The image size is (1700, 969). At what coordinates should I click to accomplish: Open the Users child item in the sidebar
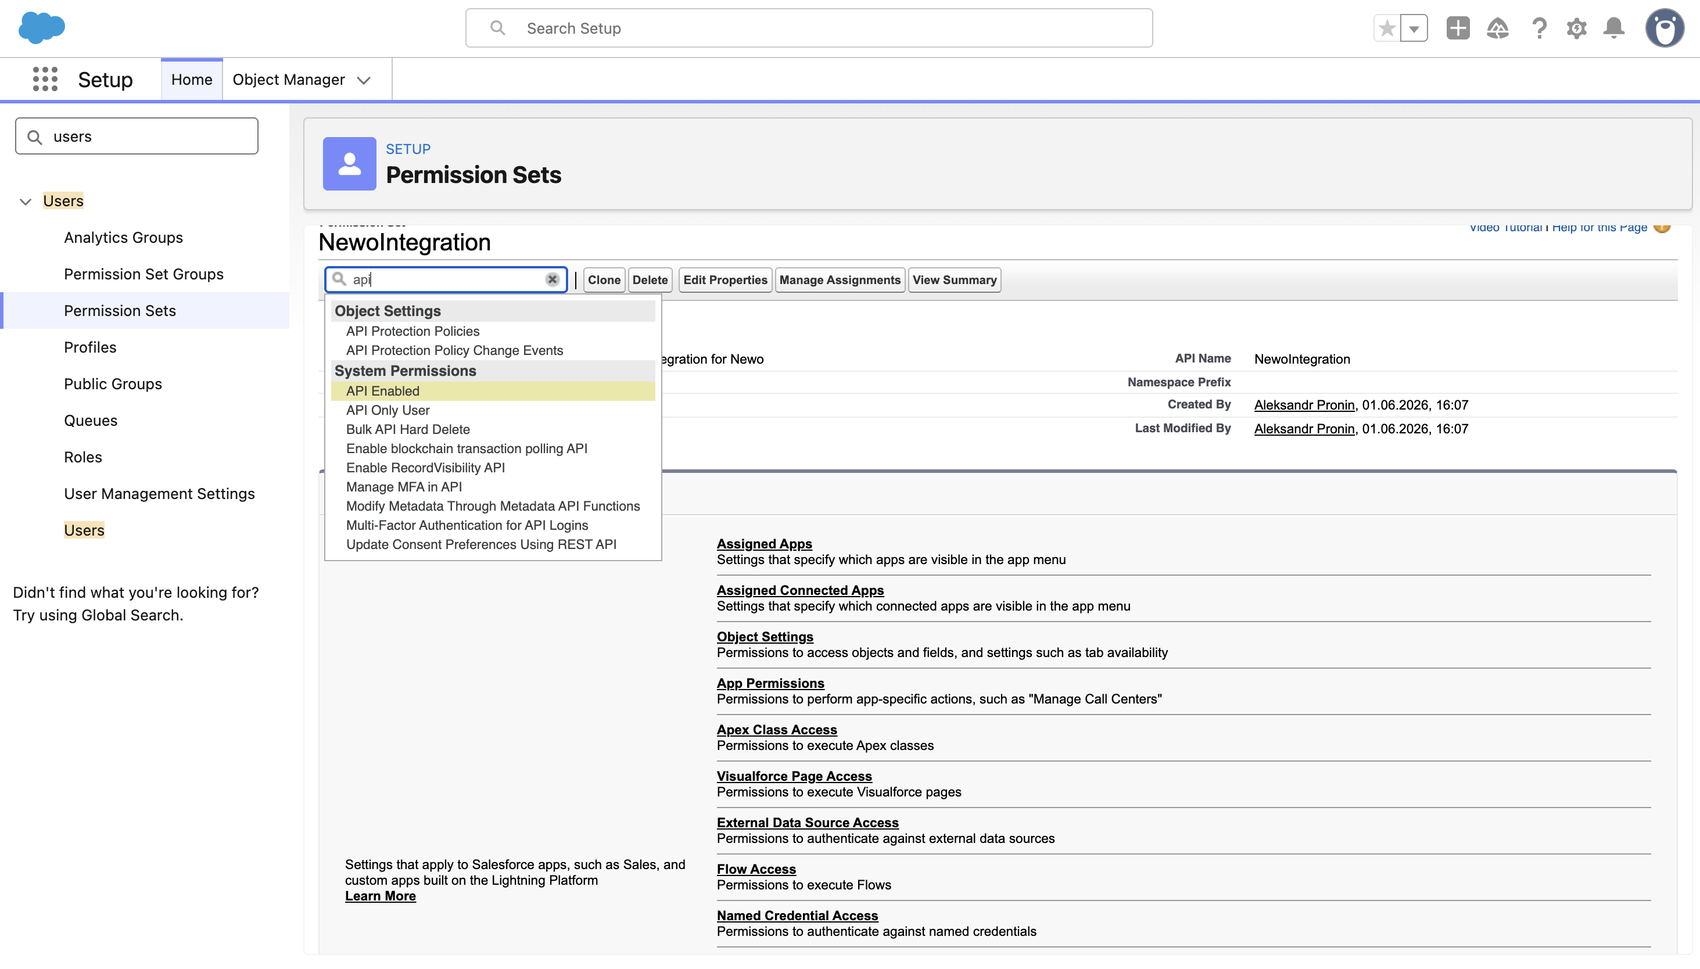click(84, 530)
